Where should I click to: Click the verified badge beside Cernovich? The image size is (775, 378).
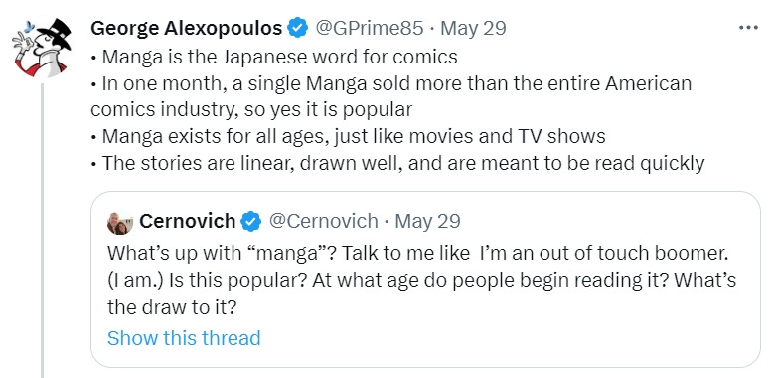point(251,222)
